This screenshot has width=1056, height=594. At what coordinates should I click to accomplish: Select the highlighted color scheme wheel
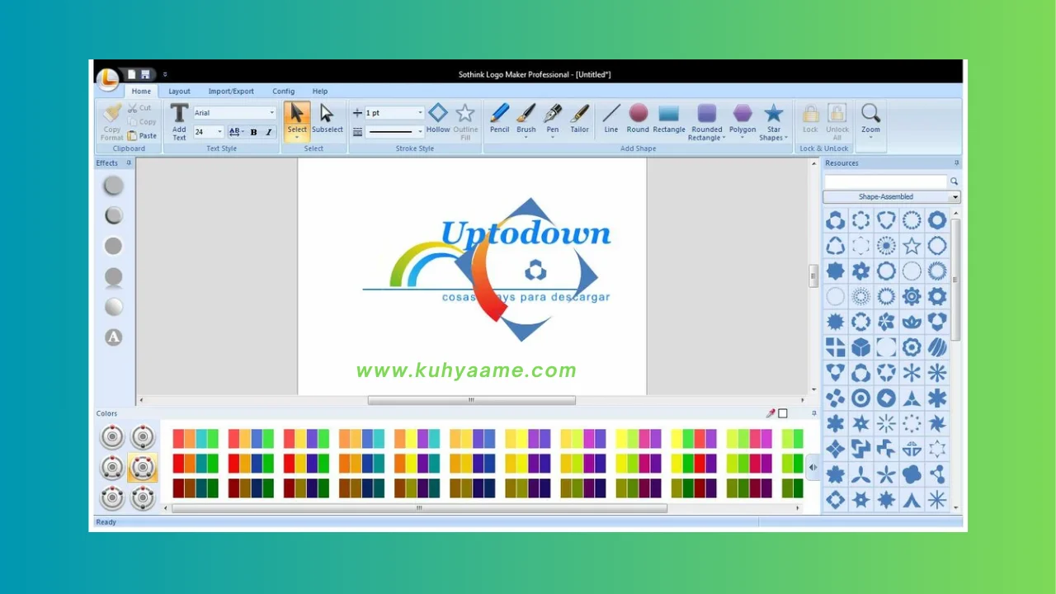click(x=143, y=468)
